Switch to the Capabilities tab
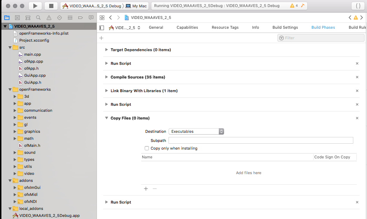Screen dimensions: 367x219 coord(187,28)
